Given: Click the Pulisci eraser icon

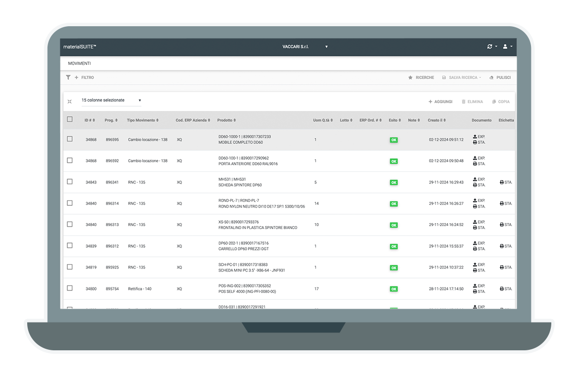Looking at the screenshot, I should [x=491, y=78].
